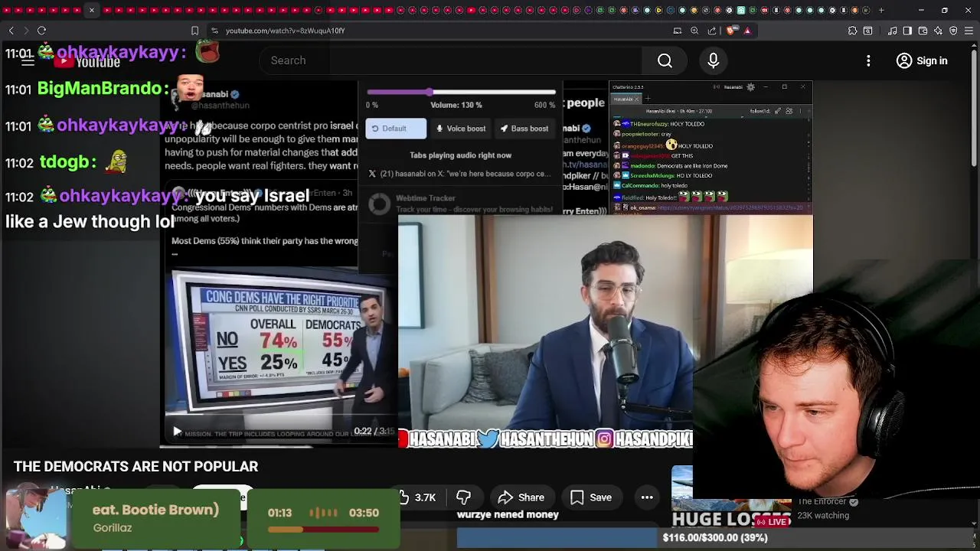Open new tab with plus button
Screen dimensions: 980x551
point(881,10)
